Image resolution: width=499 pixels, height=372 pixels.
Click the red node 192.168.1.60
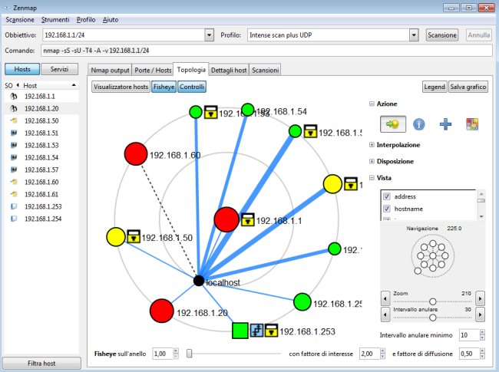click(x=136, y=154)
